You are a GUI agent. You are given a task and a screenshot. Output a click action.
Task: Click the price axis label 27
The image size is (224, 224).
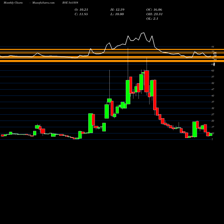click(x=213, y=114)
